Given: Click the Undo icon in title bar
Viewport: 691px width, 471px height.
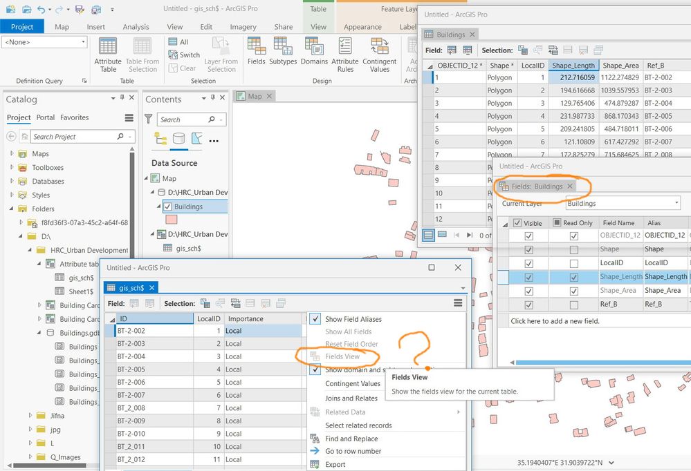Looking at the screenshot, I should pyautogui.click(x=41, y=9).
